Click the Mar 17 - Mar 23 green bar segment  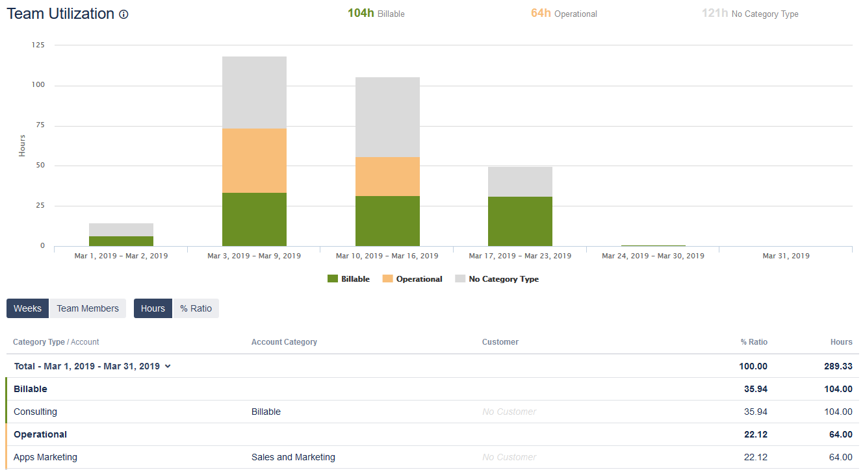coord(520,221)
